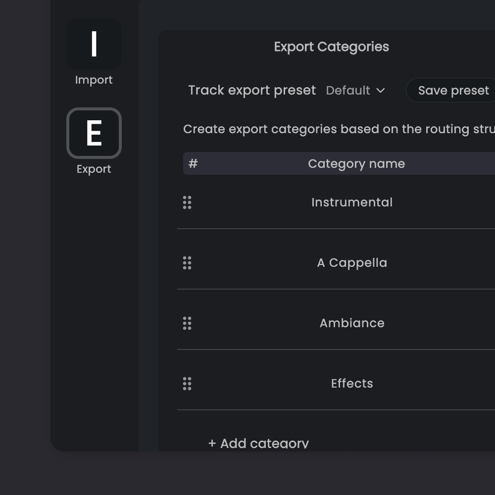Click the drag handle beside Effects

(x=187, y=384)
